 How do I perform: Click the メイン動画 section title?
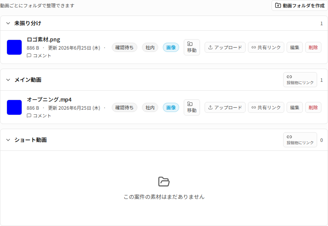click(28, 80)
